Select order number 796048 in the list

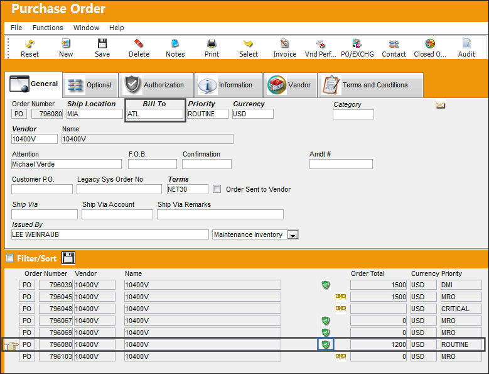coord(56,309)
